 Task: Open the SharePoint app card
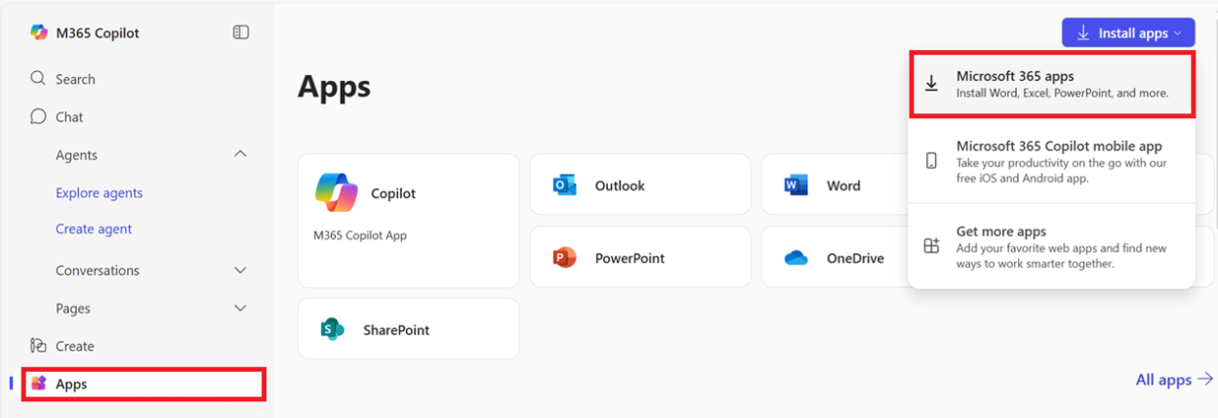click(x=408, y=329)
